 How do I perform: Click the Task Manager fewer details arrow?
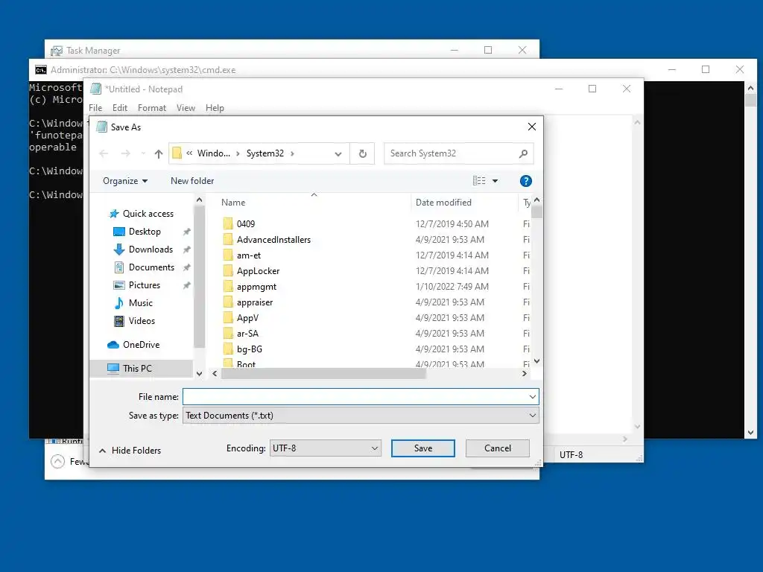point(57,462)
